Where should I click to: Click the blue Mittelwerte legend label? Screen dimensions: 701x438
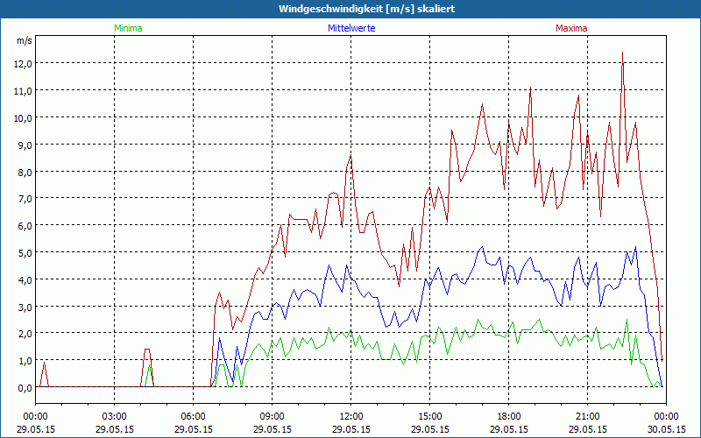pos(351,28)
